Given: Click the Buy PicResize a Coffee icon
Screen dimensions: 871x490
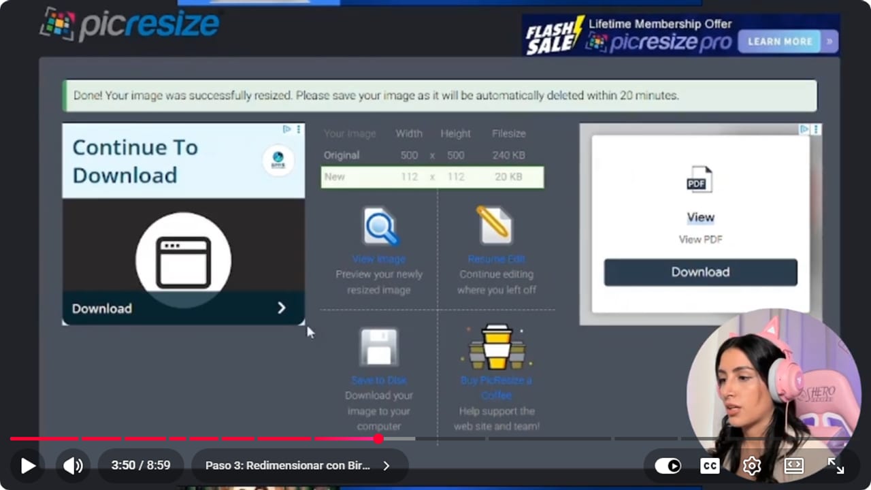Looking at the screenshot, I should [497, 347].
